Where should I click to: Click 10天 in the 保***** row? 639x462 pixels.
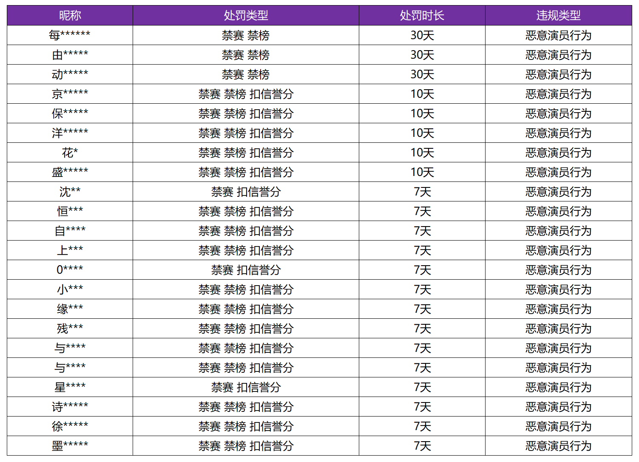tap(422, 113)
